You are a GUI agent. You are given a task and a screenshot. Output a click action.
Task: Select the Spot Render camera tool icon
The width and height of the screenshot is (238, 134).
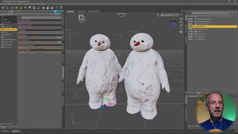tap(52, 7)
